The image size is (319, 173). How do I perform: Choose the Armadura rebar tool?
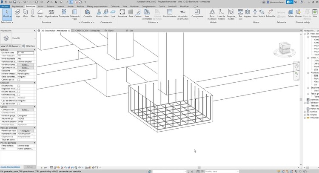tap(122, 14)
